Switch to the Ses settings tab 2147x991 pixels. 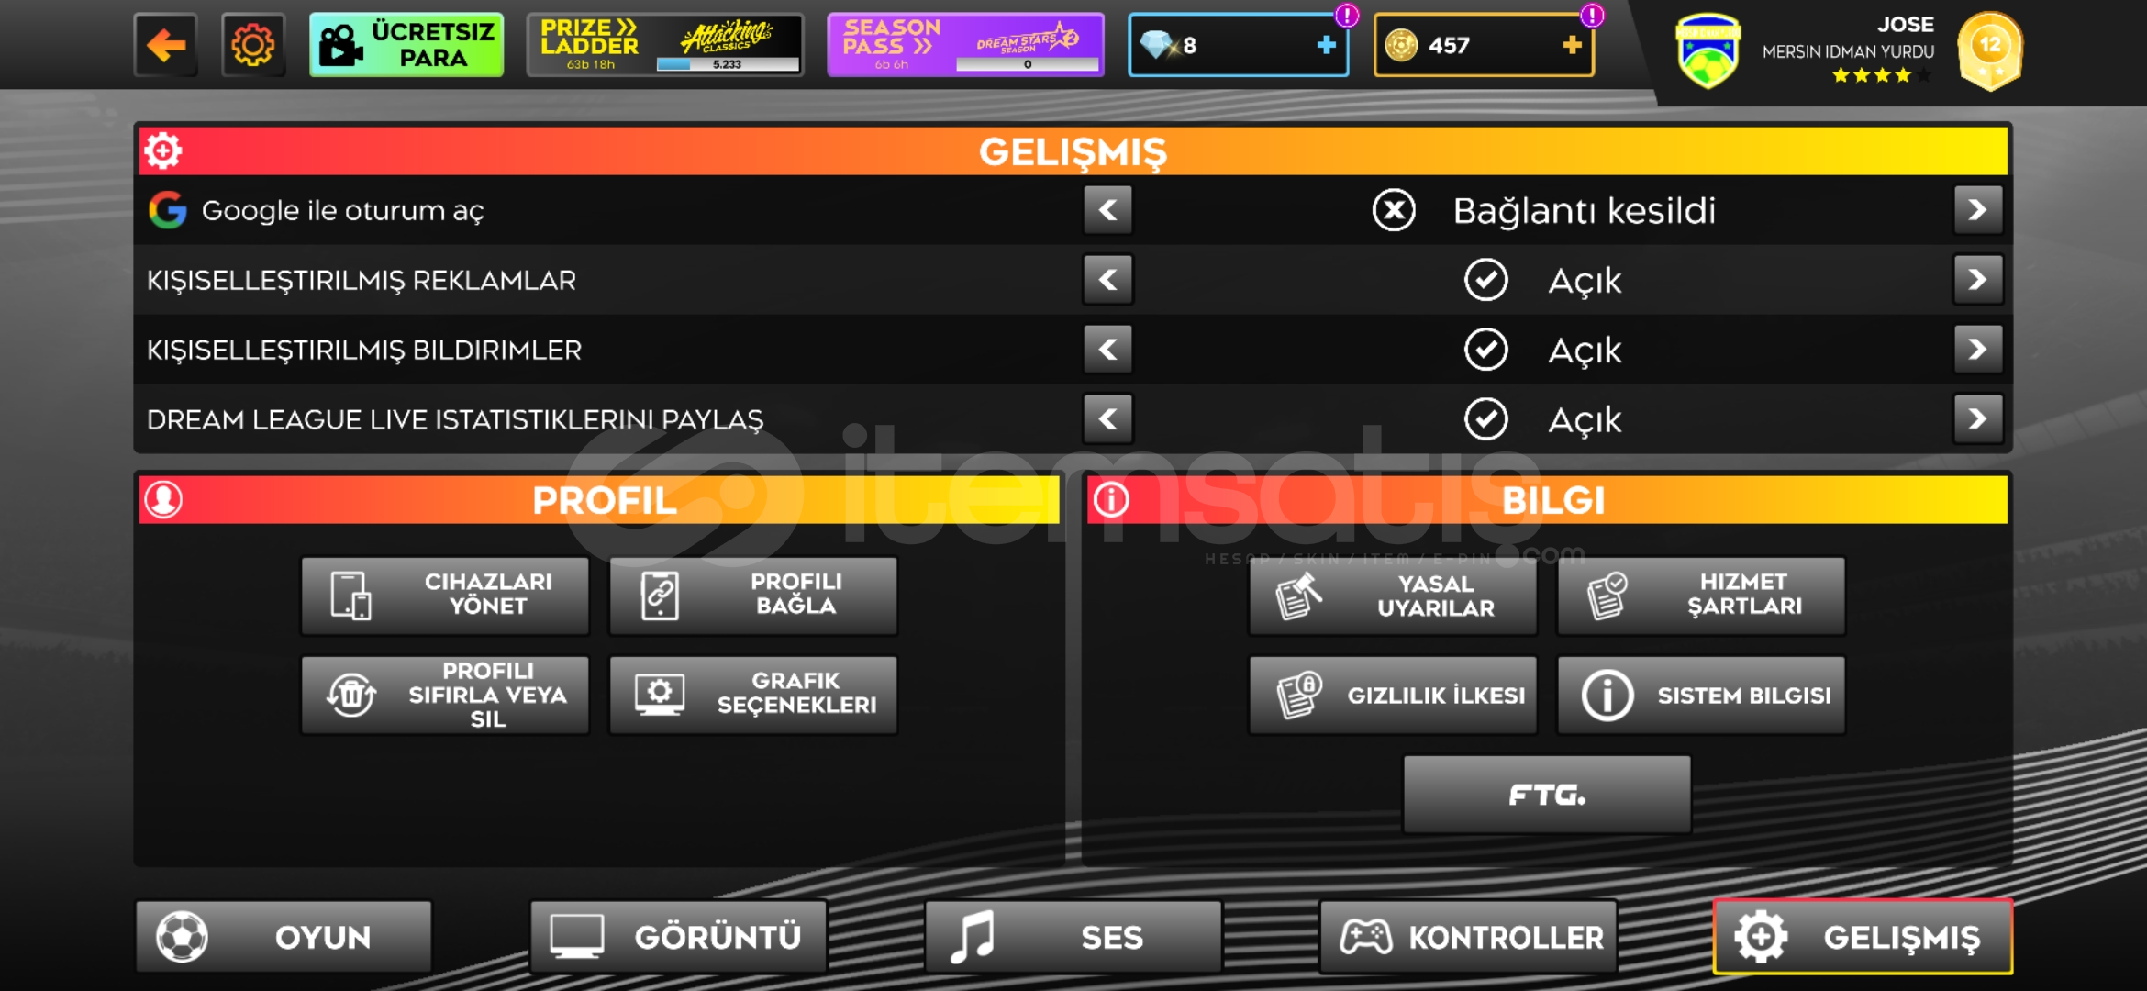(1073, 937)
